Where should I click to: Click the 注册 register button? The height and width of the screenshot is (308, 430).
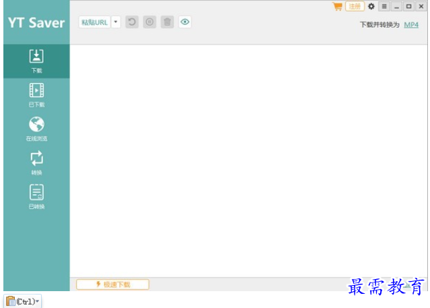(x=355, y=6)
